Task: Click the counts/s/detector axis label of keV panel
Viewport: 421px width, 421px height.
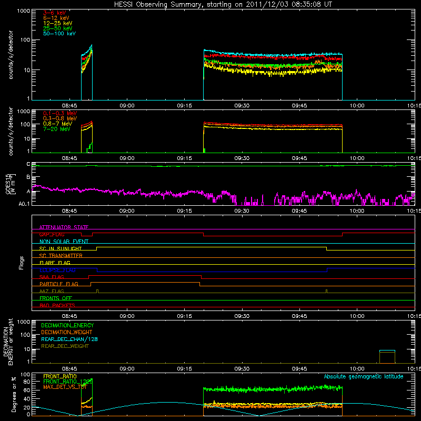Action: tap(11, 55)
